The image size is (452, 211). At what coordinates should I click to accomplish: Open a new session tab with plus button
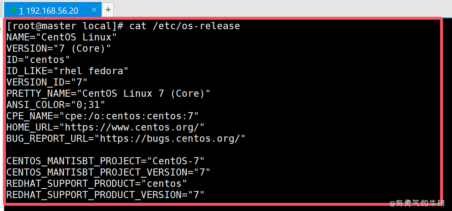coord(108,10)
